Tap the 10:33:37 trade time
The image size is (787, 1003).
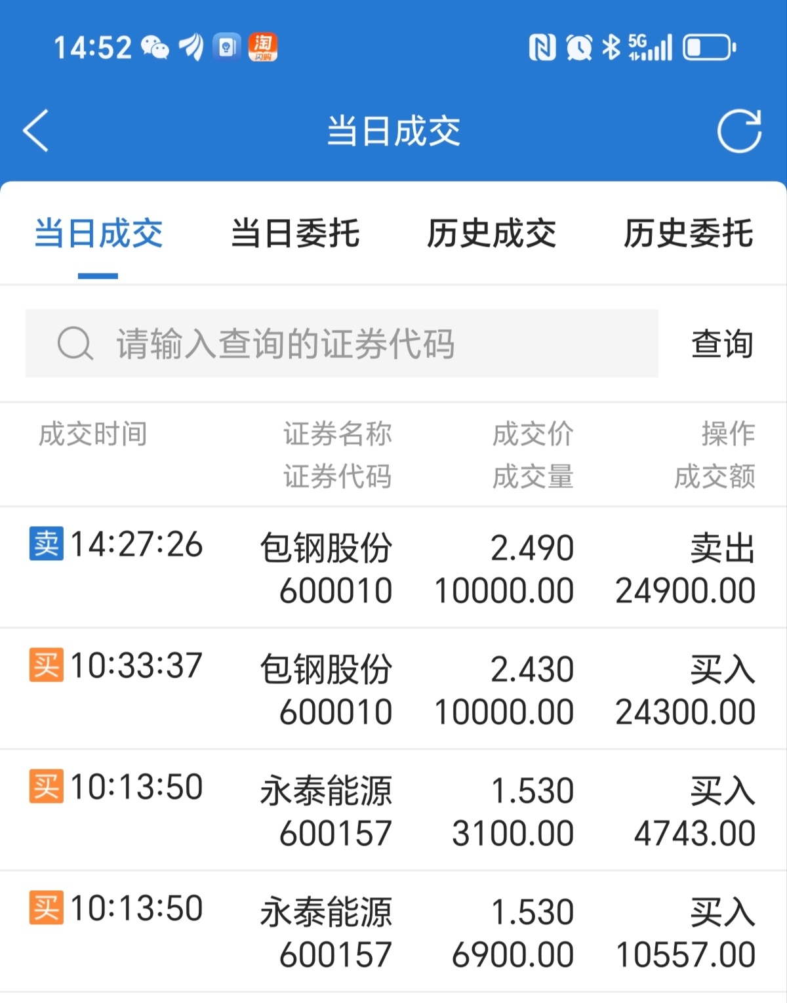(136, 666)
